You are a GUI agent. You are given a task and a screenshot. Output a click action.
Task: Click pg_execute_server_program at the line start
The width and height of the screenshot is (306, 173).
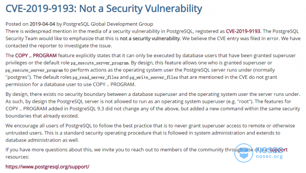point(34,70)
